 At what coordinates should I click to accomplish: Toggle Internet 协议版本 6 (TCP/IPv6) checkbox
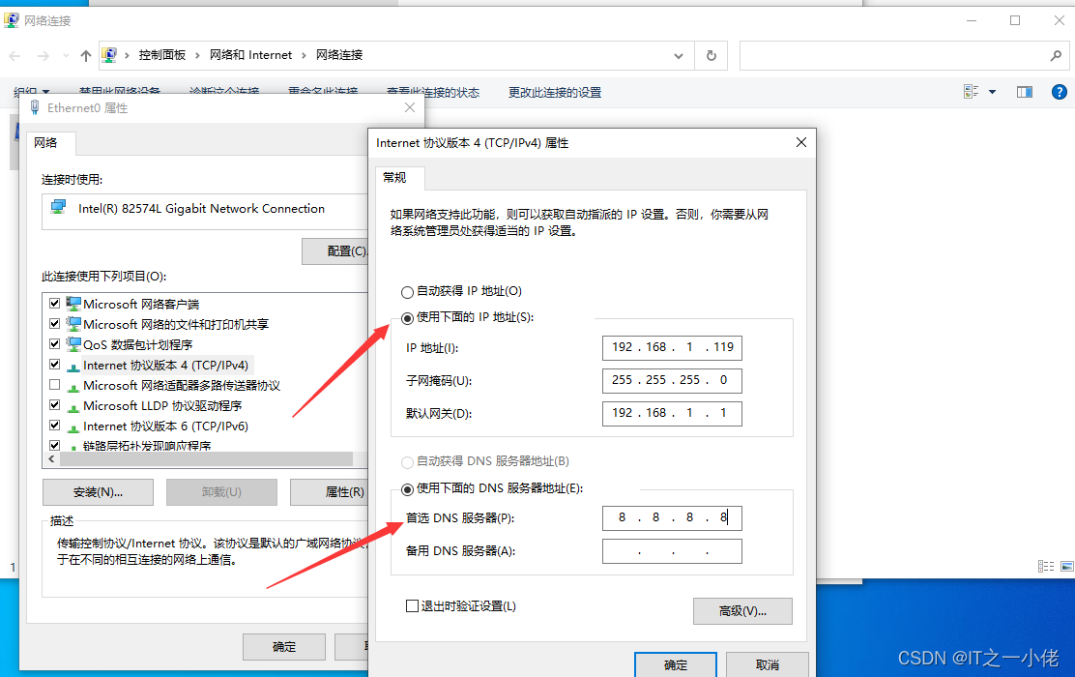click(55, 426)
